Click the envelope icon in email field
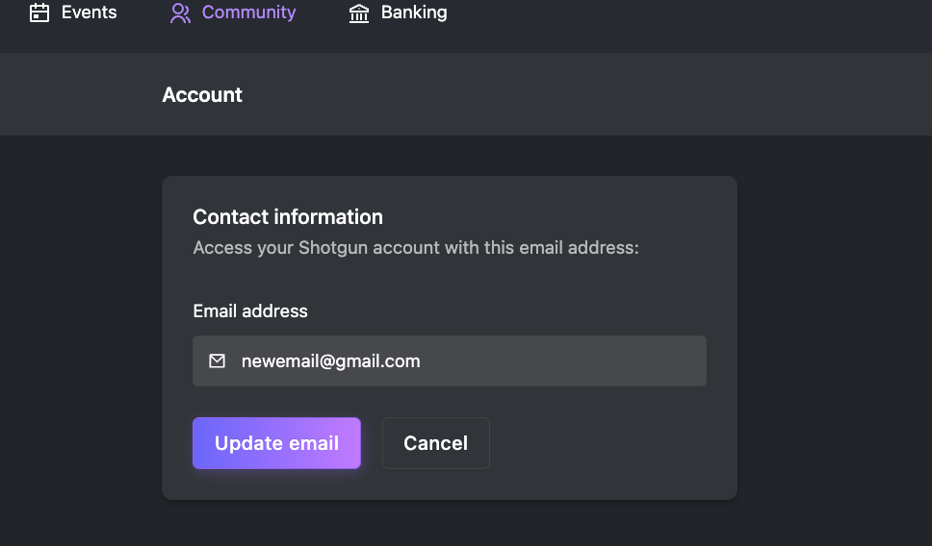The width and height of the screenshot is (932, 546). [217, 360]
